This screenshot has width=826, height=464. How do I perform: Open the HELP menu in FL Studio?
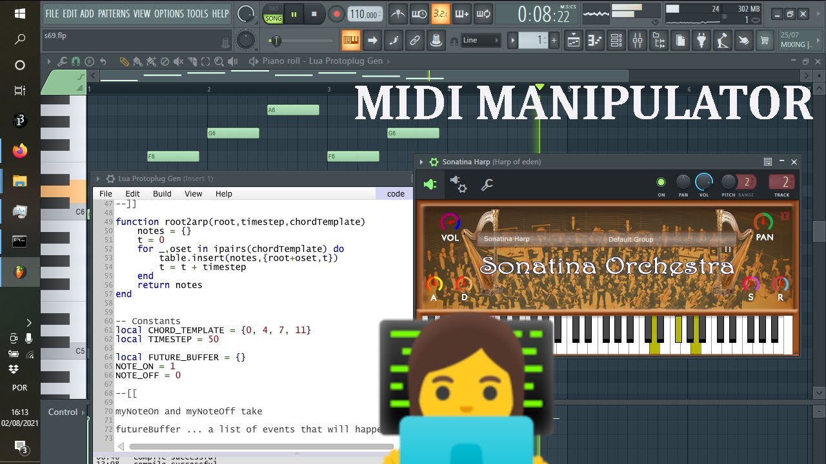221,14
